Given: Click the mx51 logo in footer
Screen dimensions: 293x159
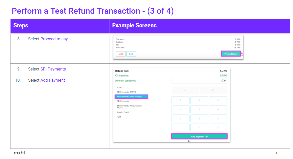Looking at the screenshot, I should [x=20, y=153].
